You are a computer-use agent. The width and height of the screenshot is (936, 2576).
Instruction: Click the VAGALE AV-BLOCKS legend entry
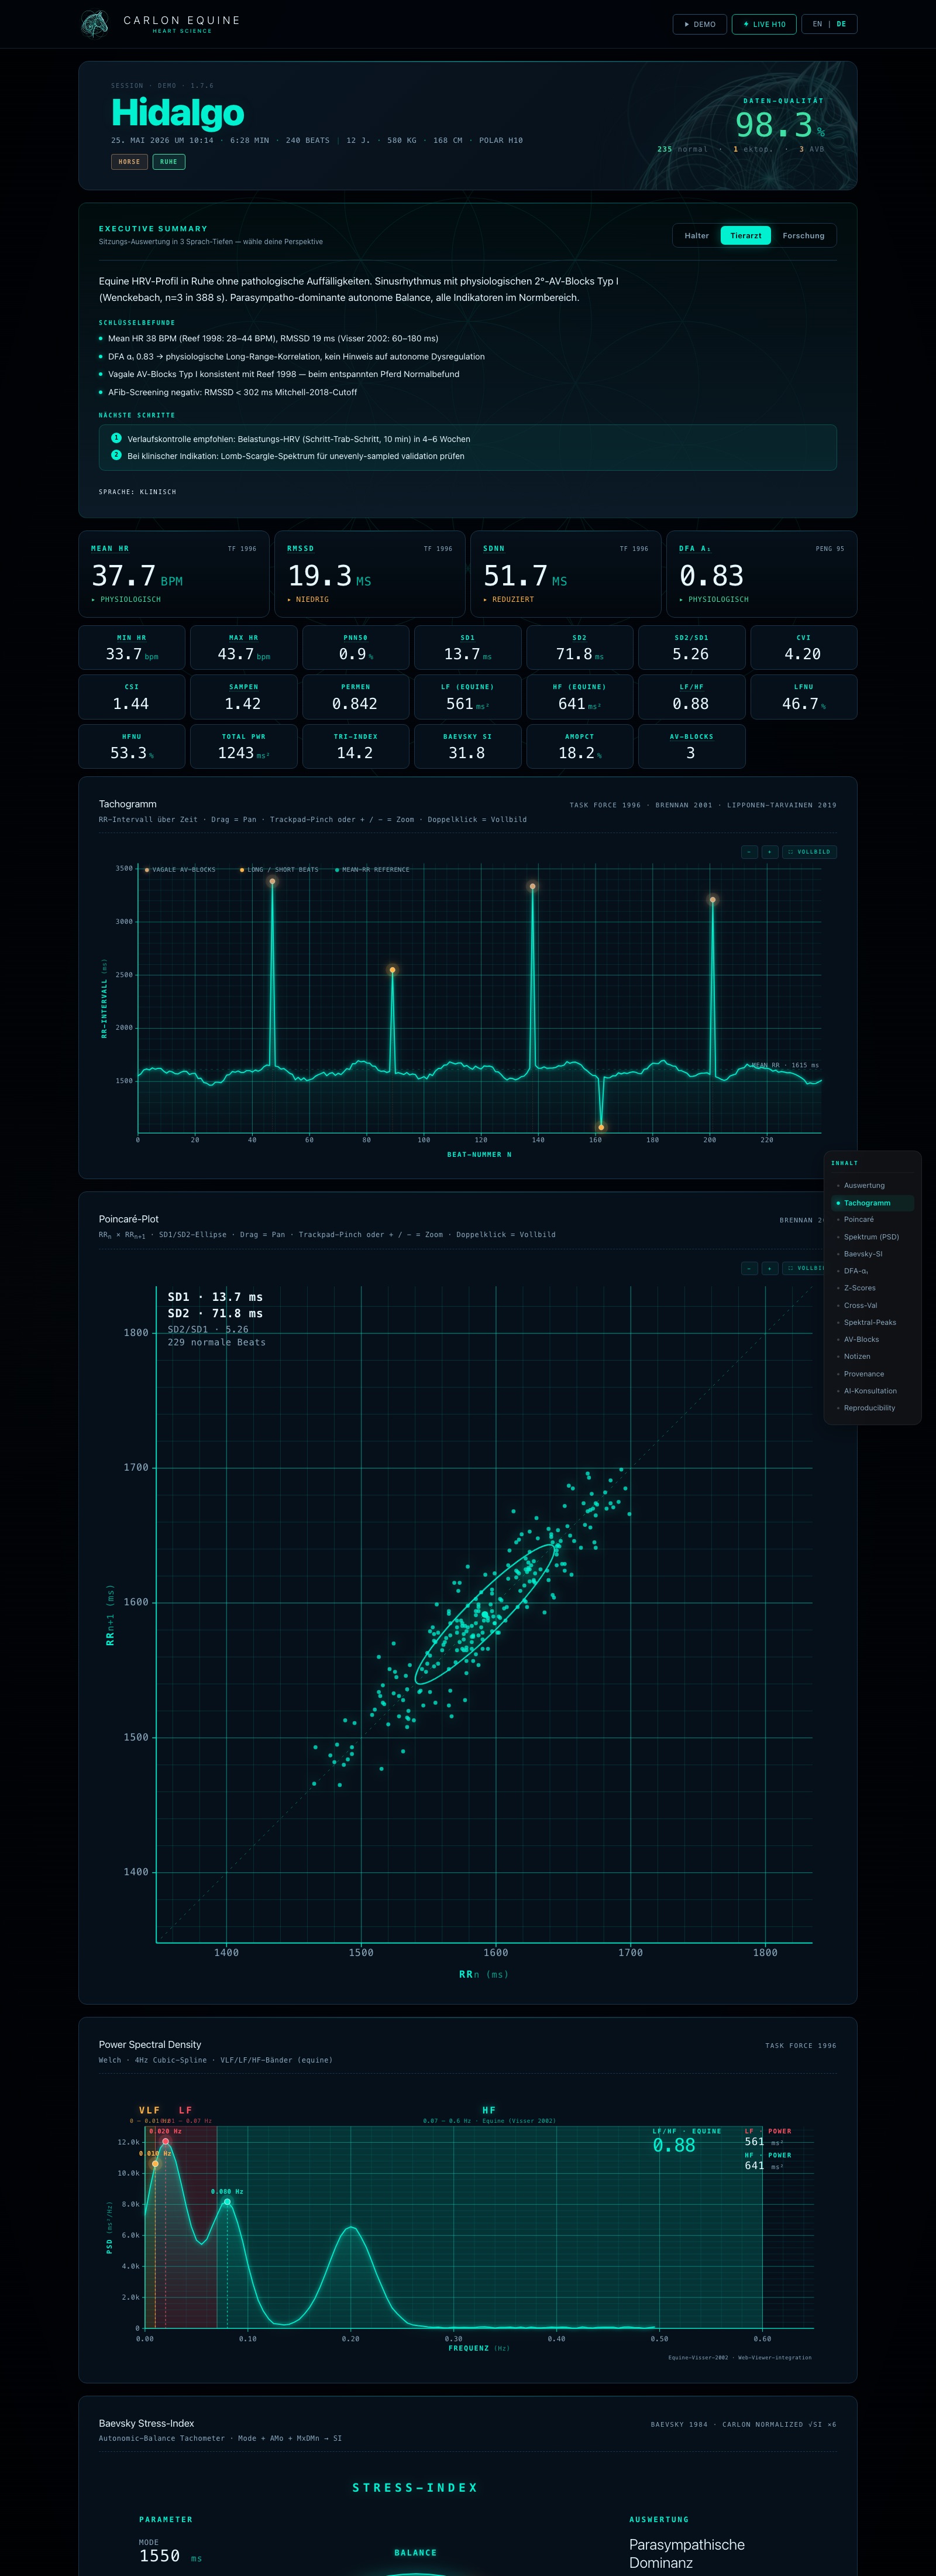click(x=180, y=869)
